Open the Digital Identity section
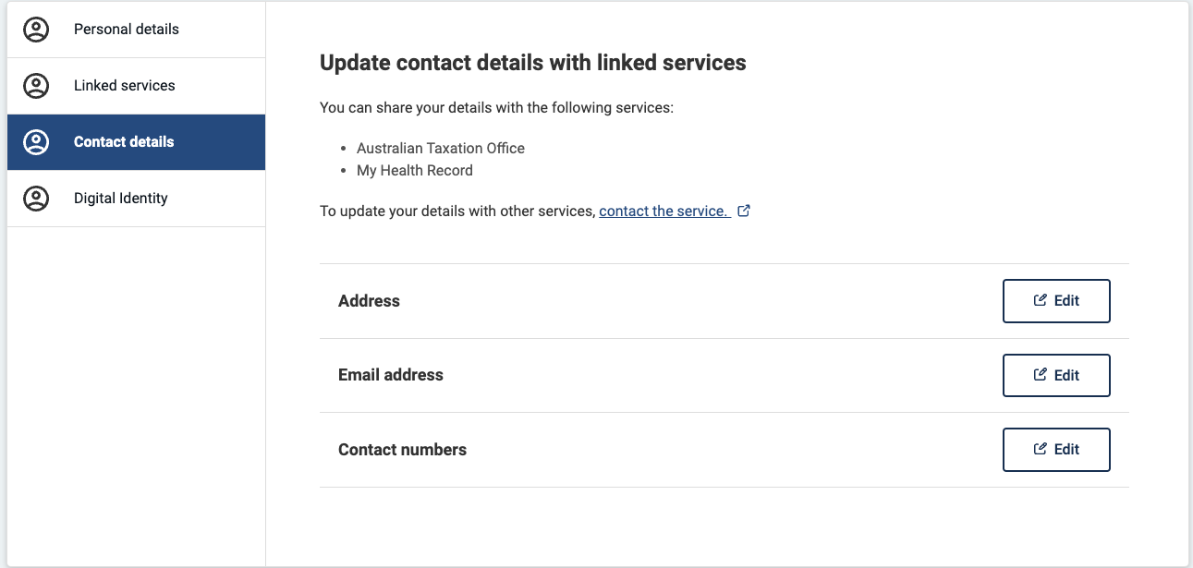The height and width of the screenshot is (568, 1193). [136, 199]
